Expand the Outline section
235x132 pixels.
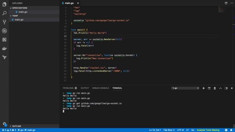click(34, 126)
